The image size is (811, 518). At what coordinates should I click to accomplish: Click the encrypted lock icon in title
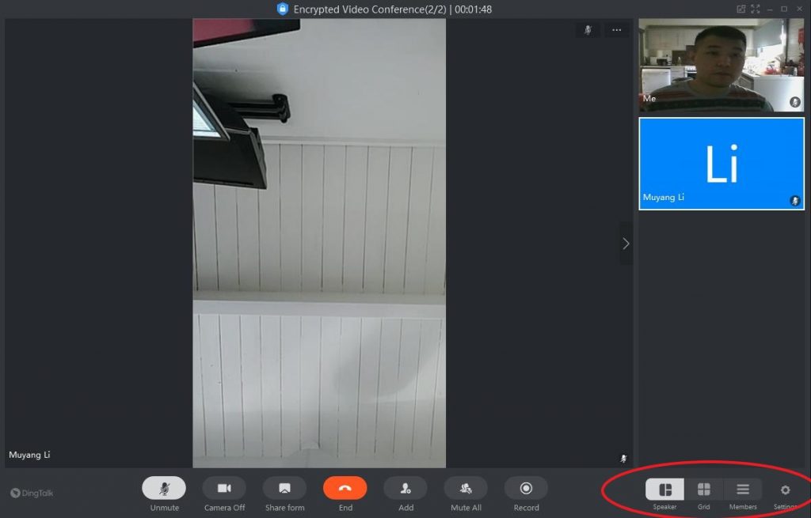283,9
